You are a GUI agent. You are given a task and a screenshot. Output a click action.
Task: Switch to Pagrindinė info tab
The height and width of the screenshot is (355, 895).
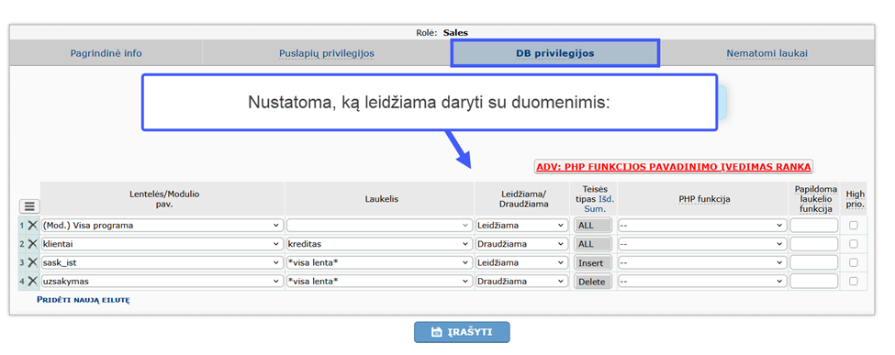[x=106, y=53]
